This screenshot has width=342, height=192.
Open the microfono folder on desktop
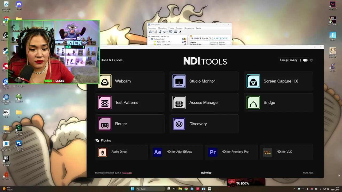coord(6,129)
